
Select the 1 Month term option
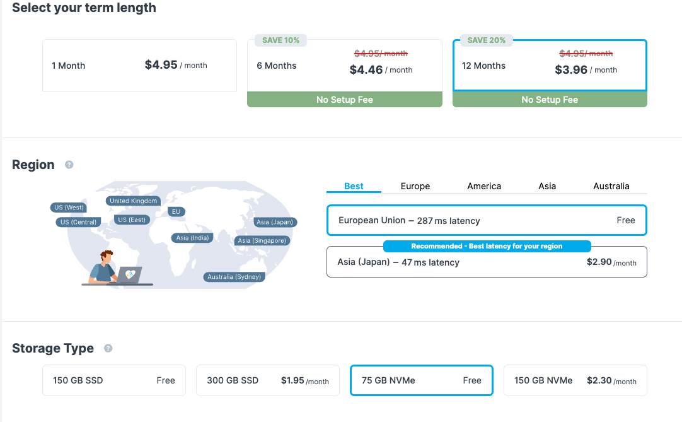pos(139,66)
